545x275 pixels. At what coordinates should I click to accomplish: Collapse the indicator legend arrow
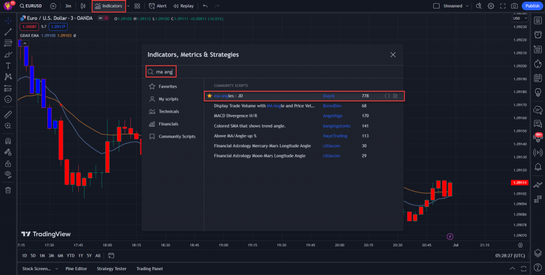(x=25, y=44)
